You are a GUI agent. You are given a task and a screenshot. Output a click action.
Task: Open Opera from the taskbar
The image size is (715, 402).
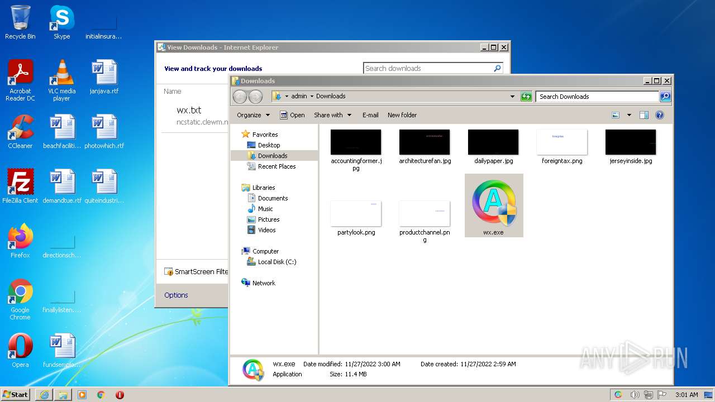click(120, 395)
